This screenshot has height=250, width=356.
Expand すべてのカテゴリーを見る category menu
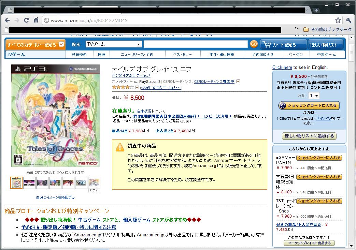(x=35, y=44)
